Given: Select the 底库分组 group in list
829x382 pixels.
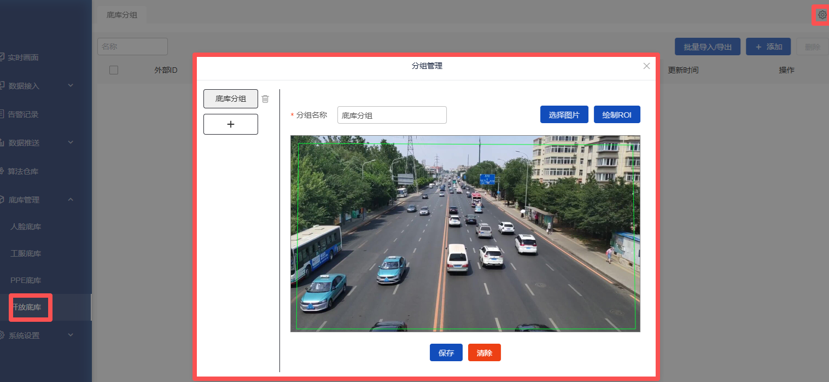Looking at the screenshot, I should coord(230,99).
